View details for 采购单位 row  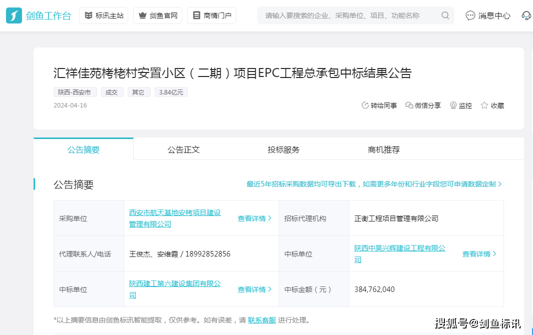coord(255,218)
